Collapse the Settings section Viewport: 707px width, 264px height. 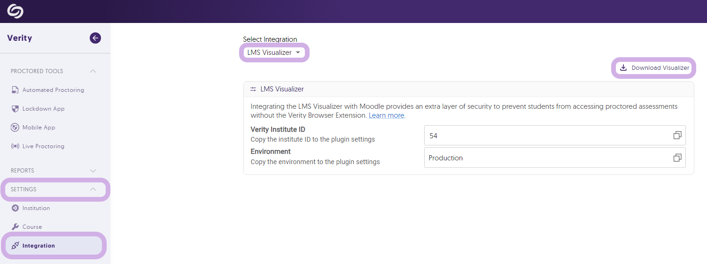[93, 189]
